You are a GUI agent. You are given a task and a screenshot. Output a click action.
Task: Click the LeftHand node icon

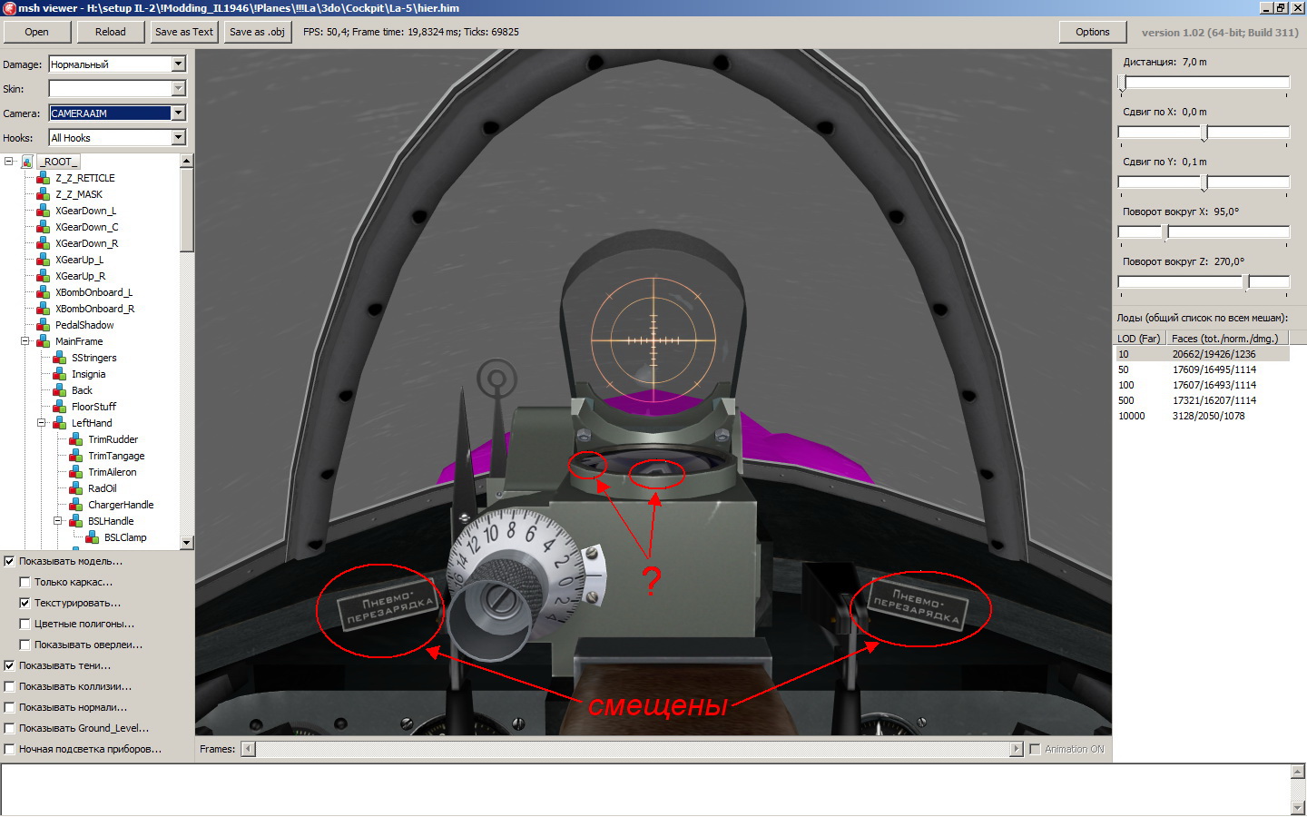(x=59, y=423)
